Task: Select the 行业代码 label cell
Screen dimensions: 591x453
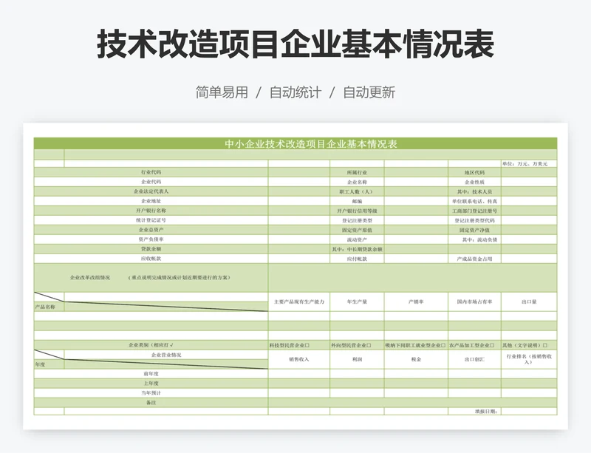Action: (x=151, y=172)
